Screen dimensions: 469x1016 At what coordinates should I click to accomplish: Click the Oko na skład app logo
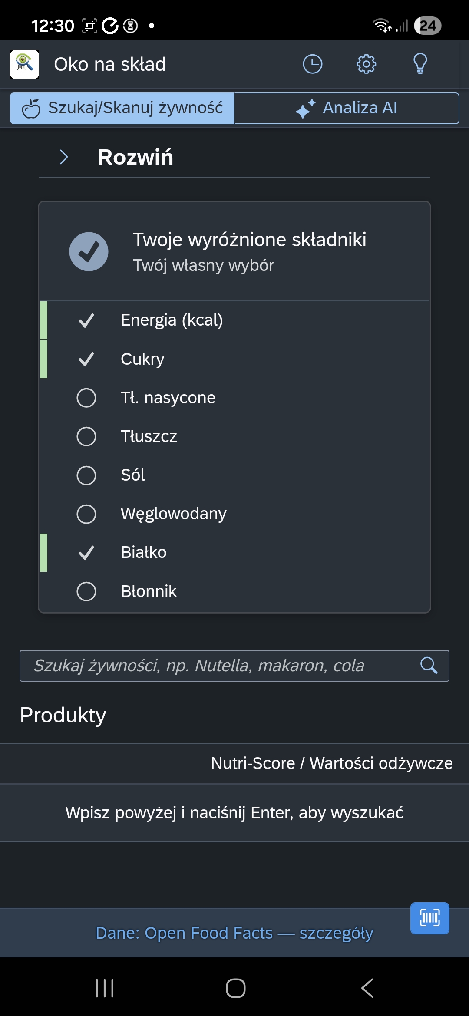coord(24,64)
